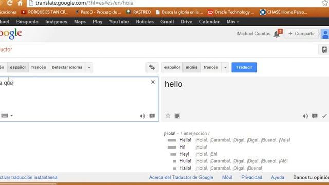Open Maps in Google bar
Screen dimensions: 329x185
(80, 22)
